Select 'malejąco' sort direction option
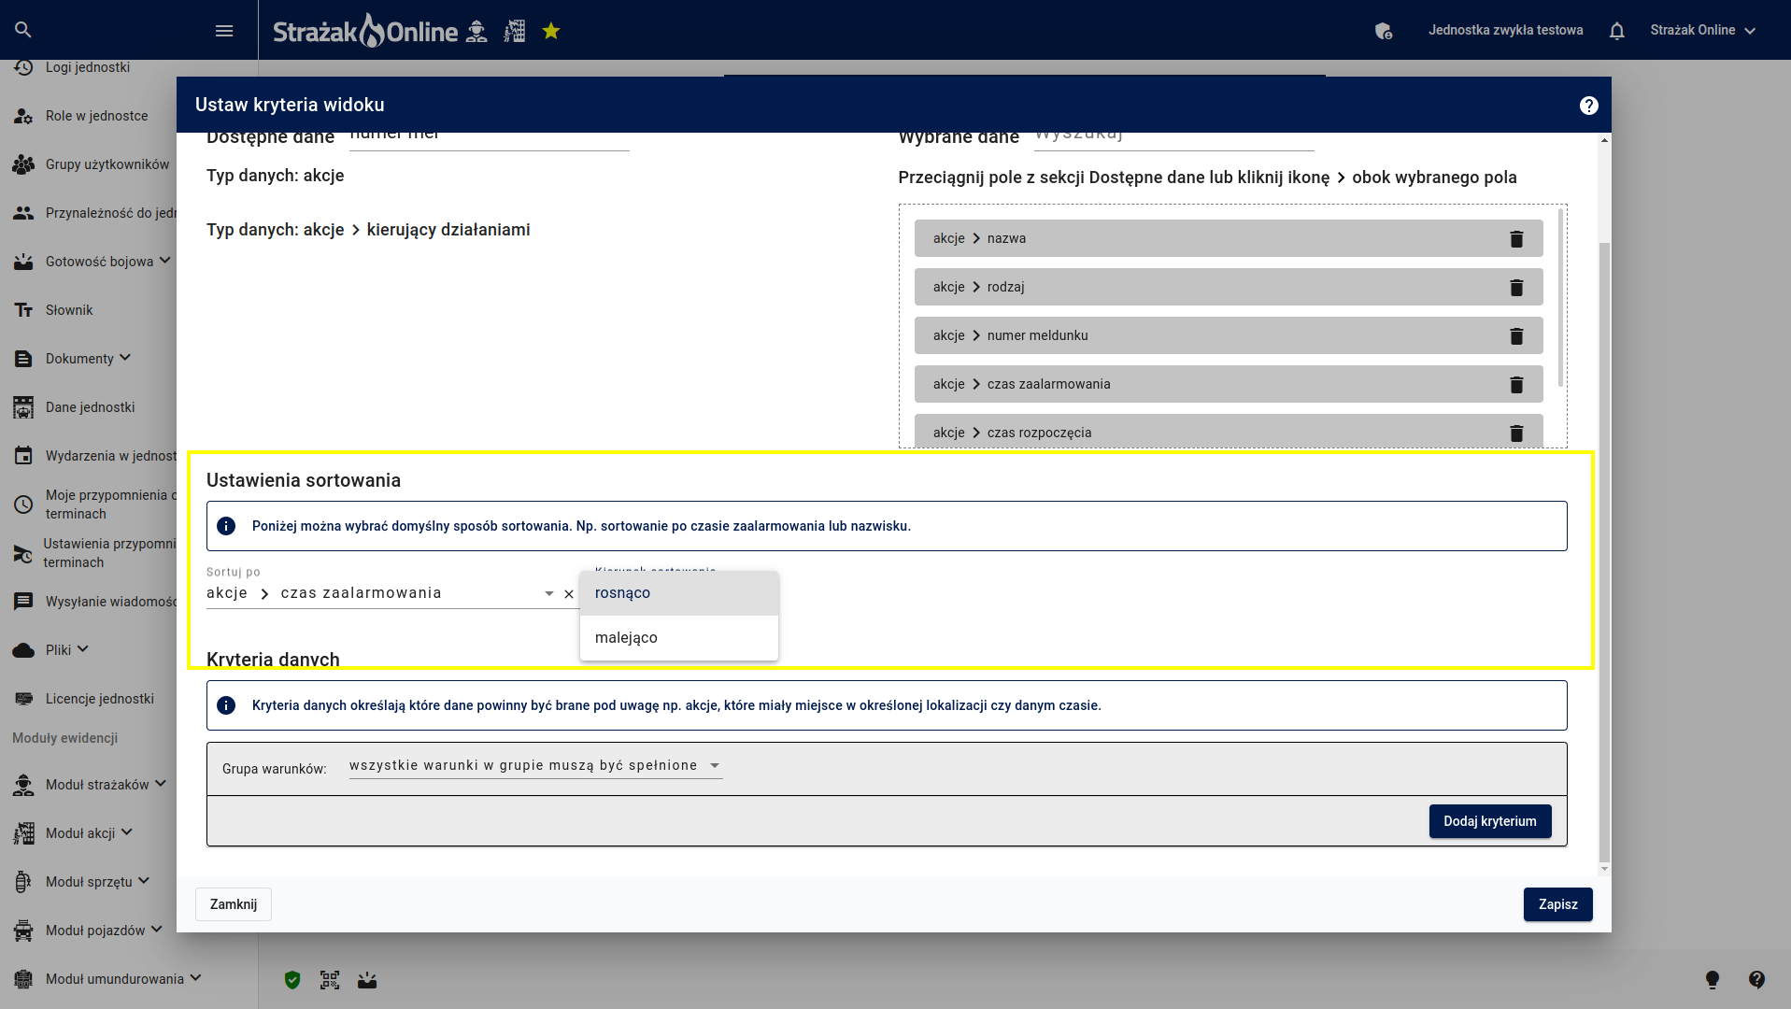Viewport: 1791px width, 1009px height. pos(679,638)
